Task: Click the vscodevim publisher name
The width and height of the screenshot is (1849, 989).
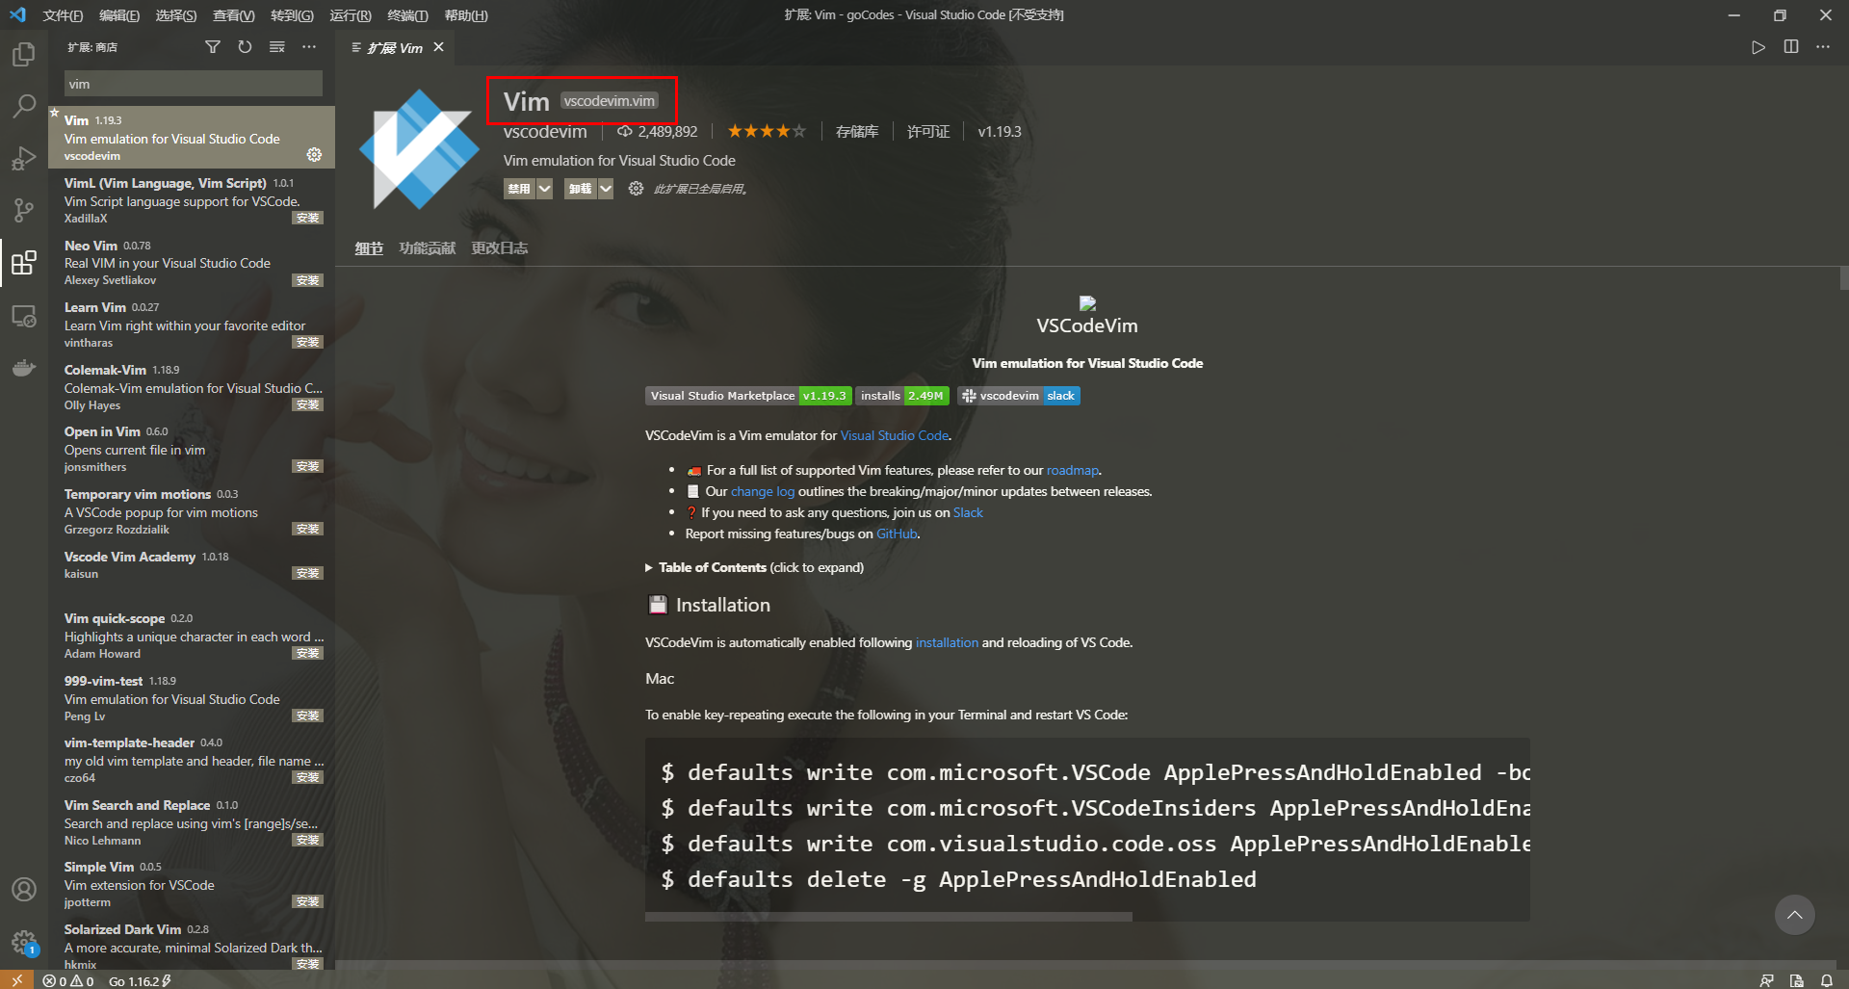Action: coord(545,132)
